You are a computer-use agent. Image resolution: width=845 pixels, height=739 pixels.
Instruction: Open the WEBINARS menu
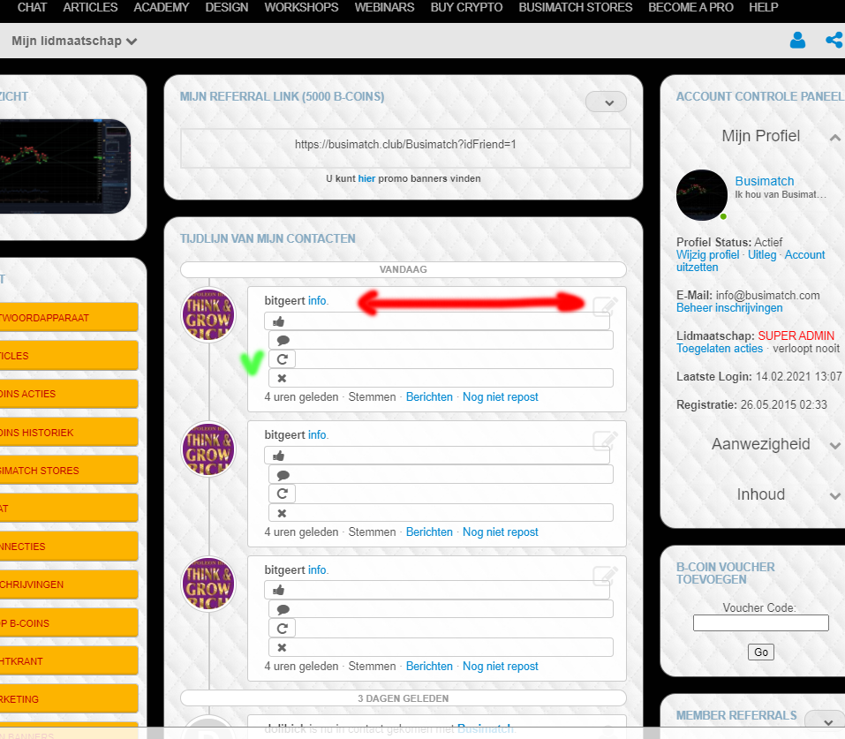pos(384,8)
